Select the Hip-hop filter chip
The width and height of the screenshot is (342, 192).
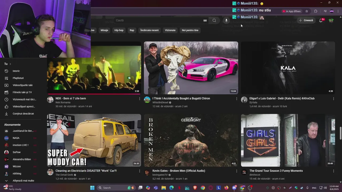point(119,30)
